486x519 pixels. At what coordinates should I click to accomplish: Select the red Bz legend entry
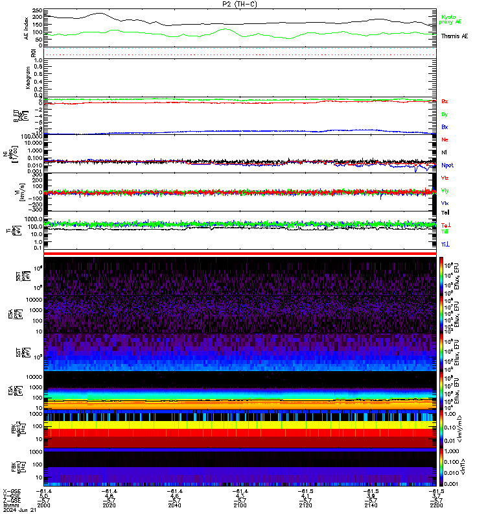click(x=445, y=101)
